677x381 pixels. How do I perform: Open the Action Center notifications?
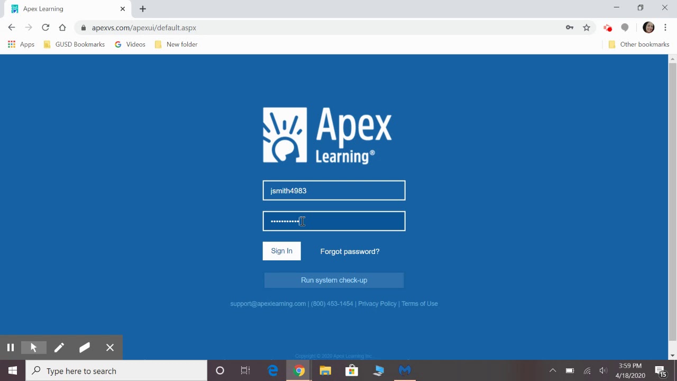coord(661,371)
